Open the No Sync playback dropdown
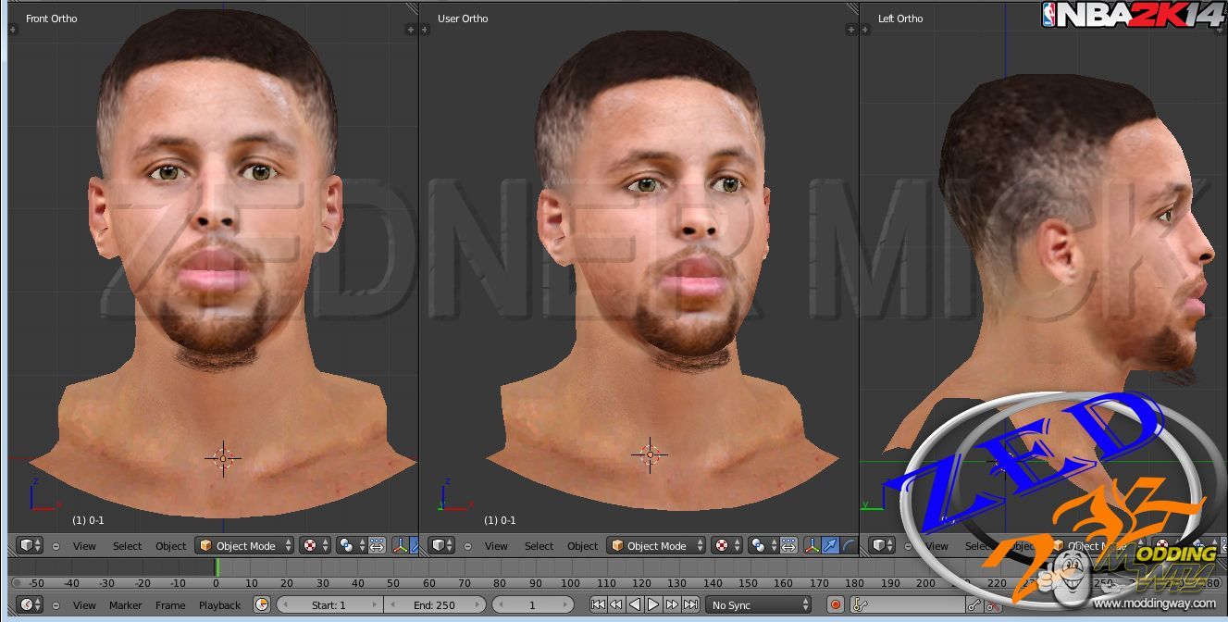 pos(759,605)
